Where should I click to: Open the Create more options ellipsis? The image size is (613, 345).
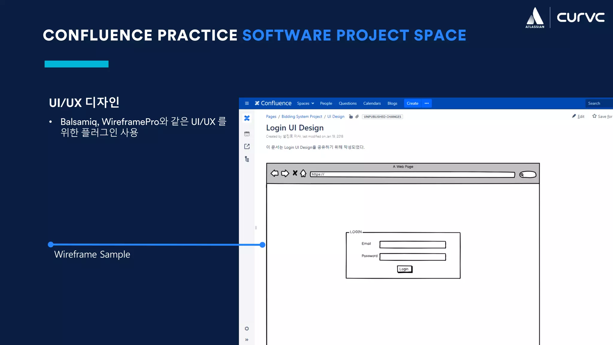pos(427,103)
